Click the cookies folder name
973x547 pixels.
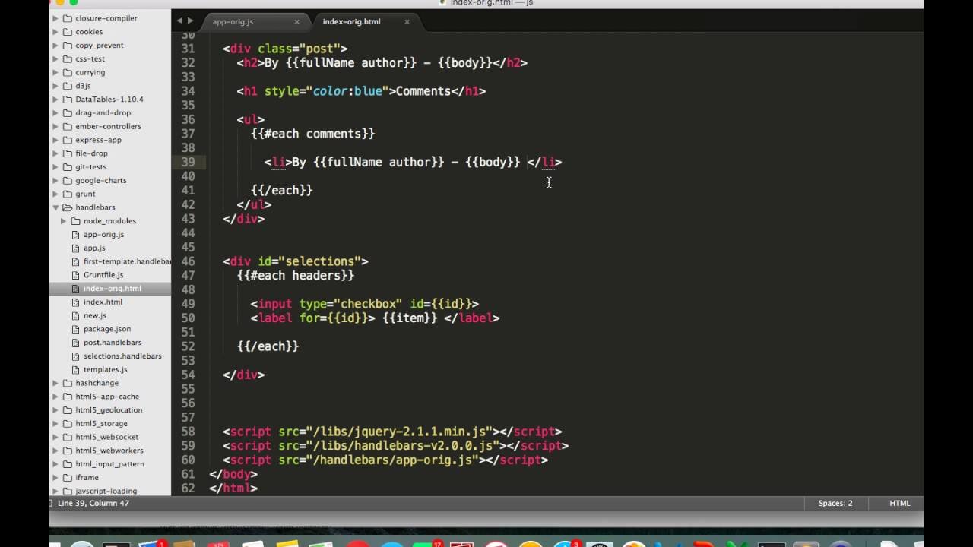pyautogui.click(x=89, y=32)
